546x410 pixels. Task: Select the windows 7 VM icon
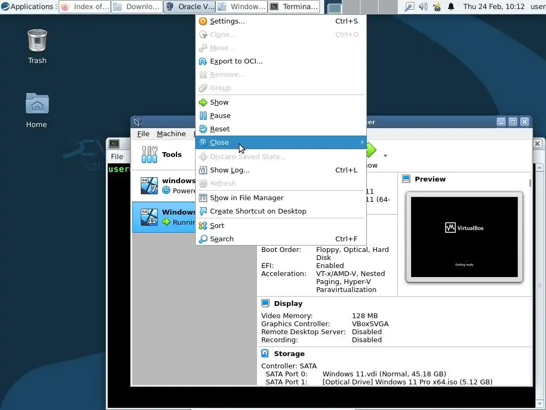149,185
